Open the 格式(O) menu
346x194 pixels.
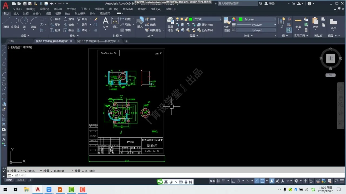tap(71, 9)
